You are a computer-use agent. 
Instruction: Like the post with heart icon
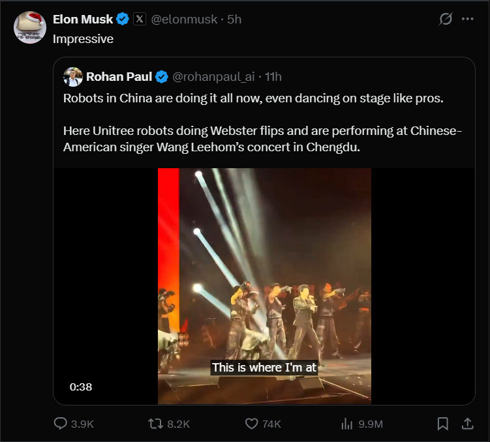tap(252, 424)
